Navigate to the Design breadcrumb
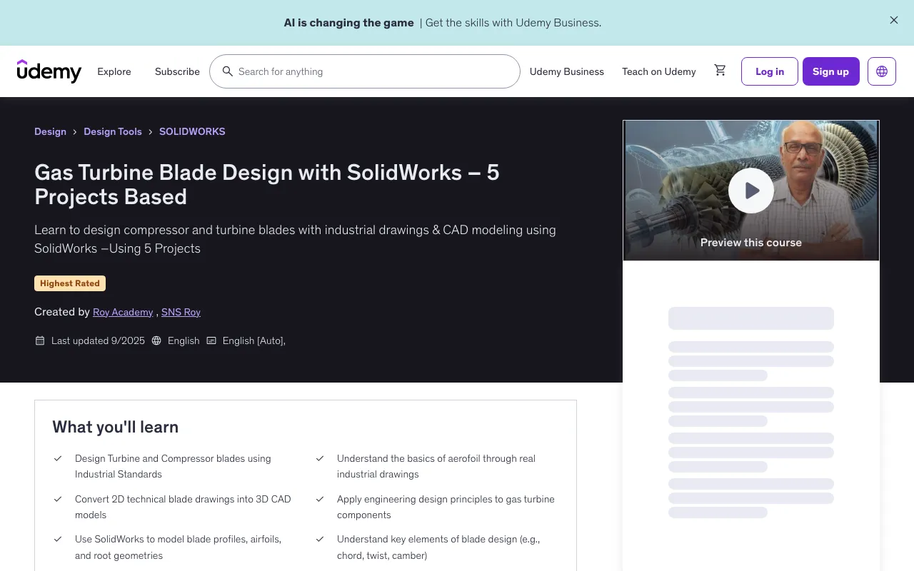Screen dimensions: 914x571 coord(50,131)
